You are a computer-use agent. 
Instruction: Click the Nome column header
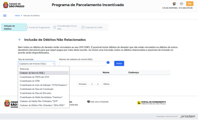point(106,72)
